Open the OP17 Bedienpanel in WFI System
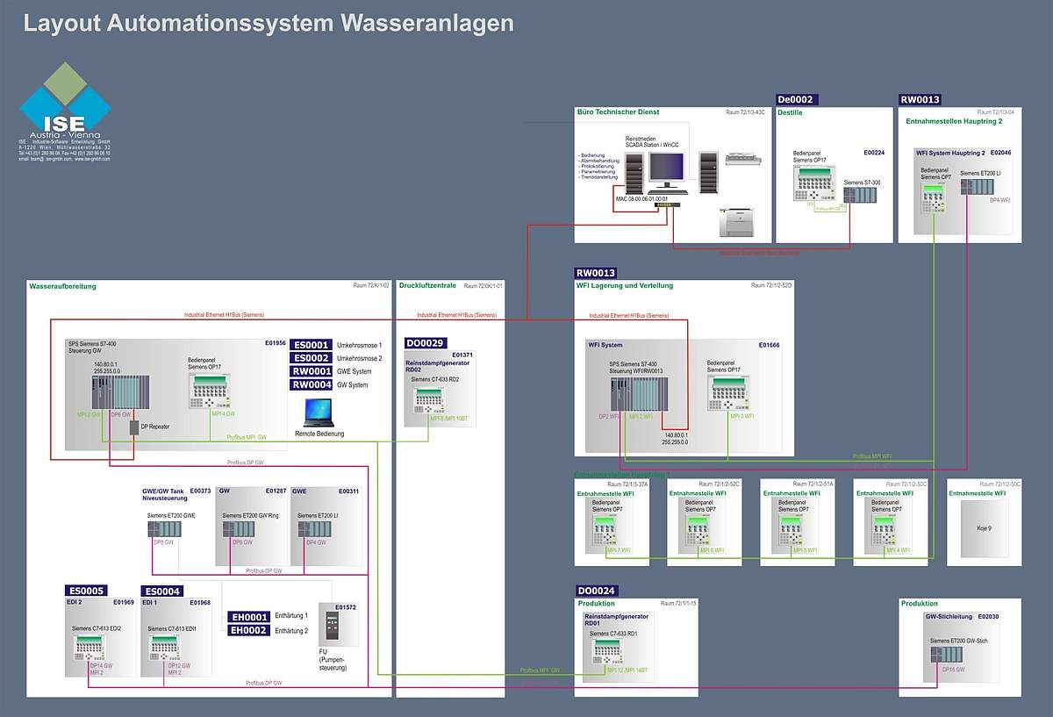This screenshot has width=1053, height=717. coord(729,391)
